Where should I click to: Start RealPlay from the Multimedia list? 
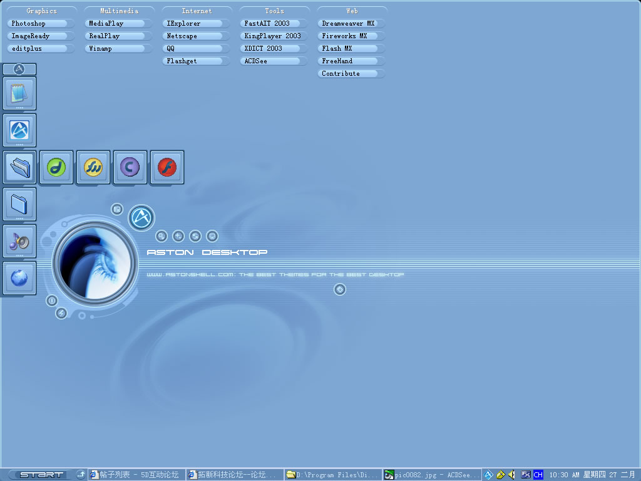point(118,36)
